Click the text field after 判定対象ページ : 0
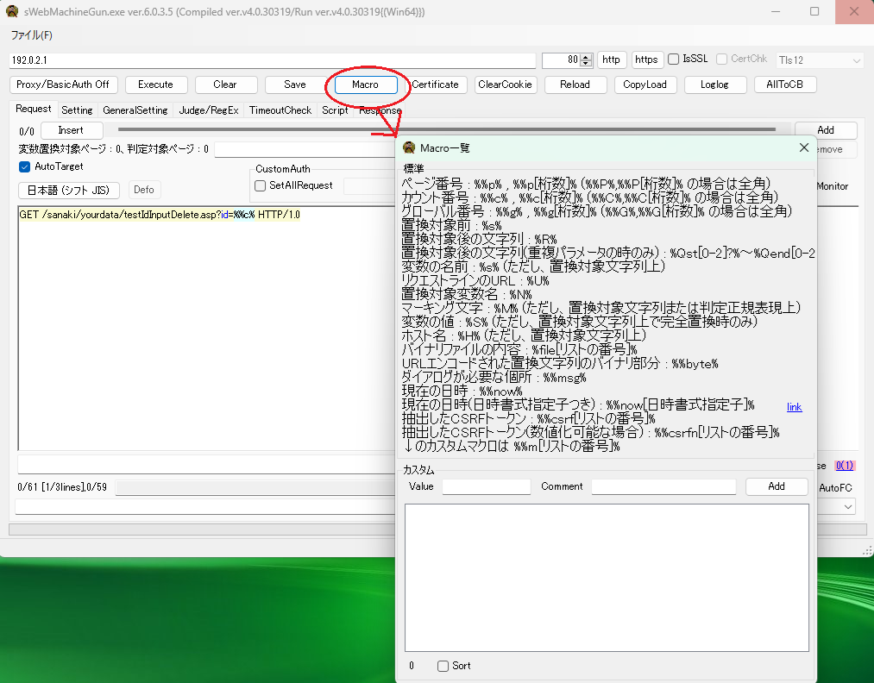Image resolution: width=874 pixels, height=683 pixels. click(305, 149)
